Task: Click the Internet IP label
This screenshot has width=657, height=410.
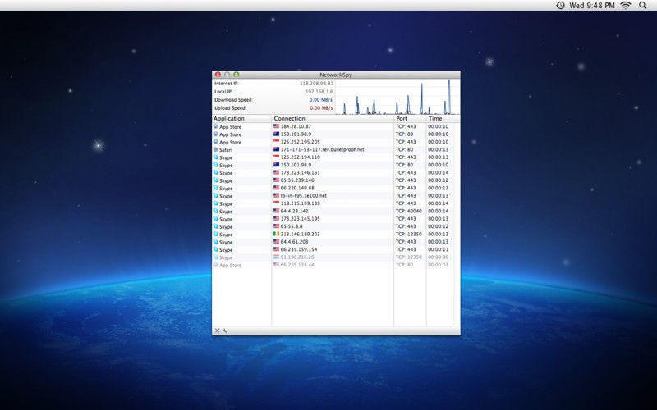Action: click(x=227, y=84)
